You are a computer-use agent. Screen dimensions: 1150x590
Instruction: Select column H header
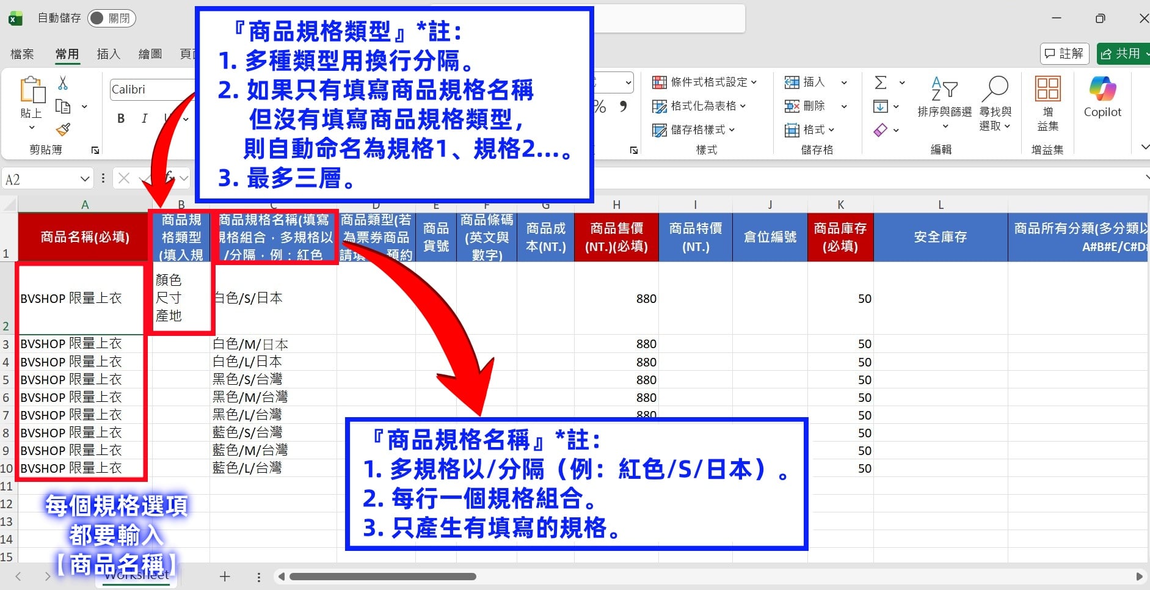pos(616,205)
